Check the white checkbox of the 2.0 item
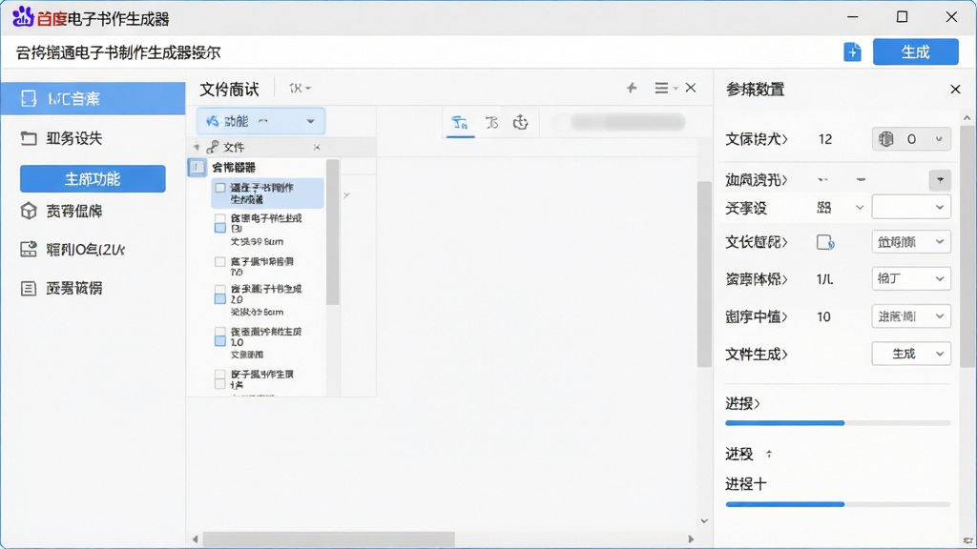 [x=220, y=290]
